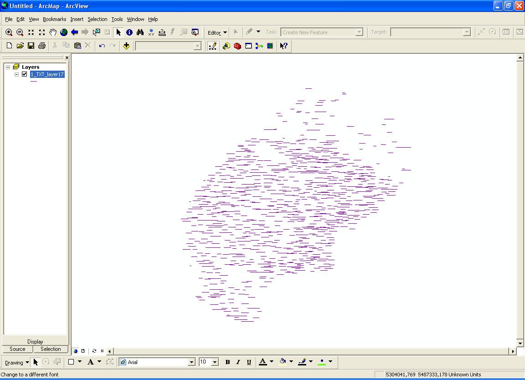The height and width of the screenshot is (380, 525).
Task: Toggle bold text formatting
Action: tap(227, 362)
